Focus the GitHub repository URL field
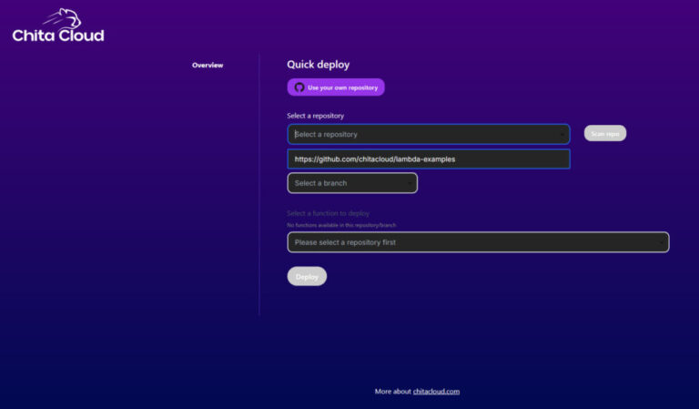The width and height of the screenshot is (699, 409). point(429,159)
